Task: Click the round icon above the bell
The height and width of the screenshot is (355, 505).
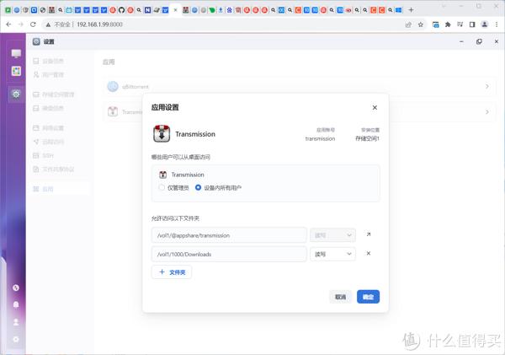Action: pos(16,288)
